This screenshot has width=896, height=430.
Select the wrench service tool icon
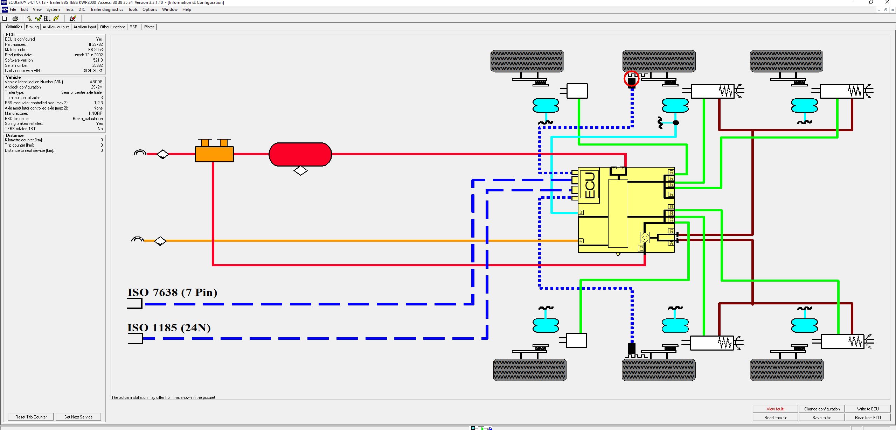click(30, 18)
